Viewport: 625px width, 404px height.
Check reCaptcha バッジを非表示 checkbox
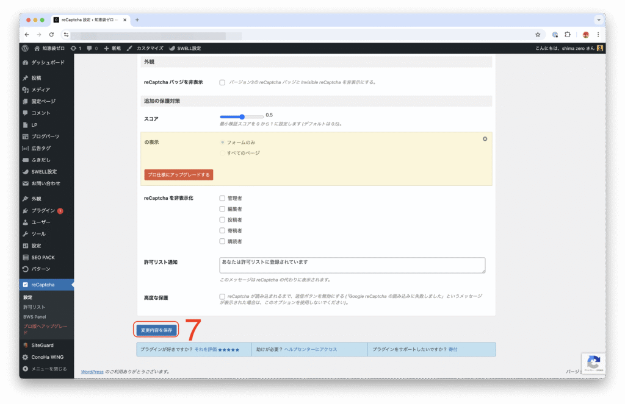[x=222, y=82]
